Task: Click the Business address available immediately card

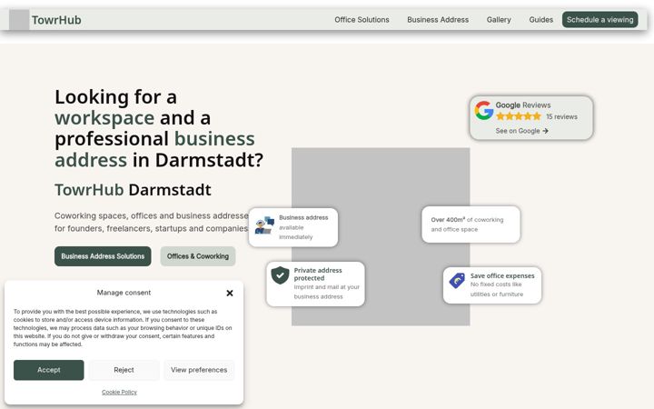Action: (293, 227)
